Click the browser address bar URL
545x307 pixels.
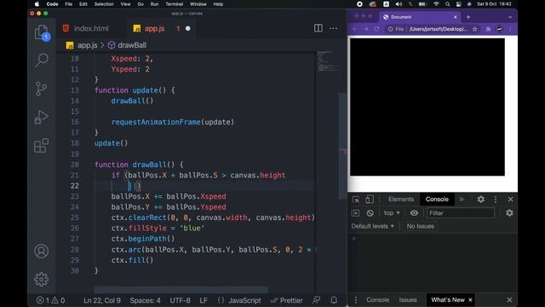[x=438, y=29]
